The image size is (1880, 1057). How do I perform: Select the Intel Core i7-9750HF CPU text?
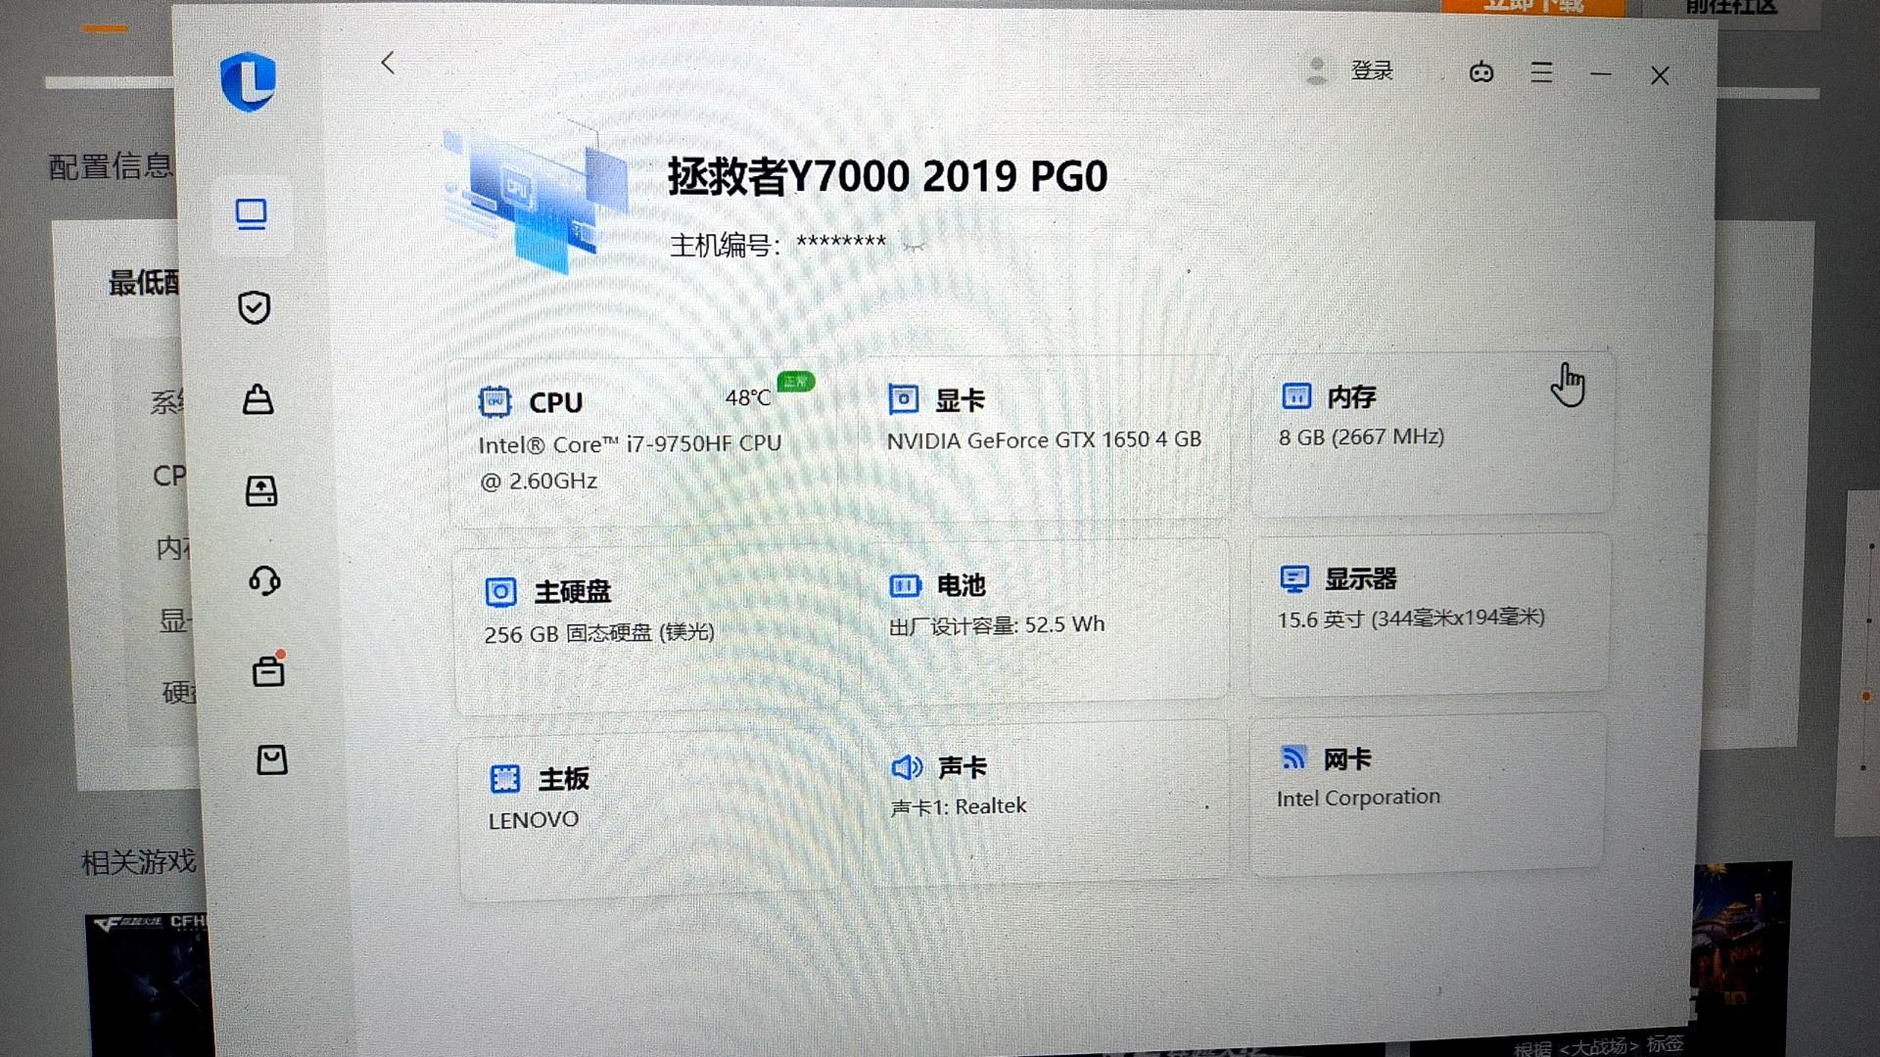pyautogui.click(x=630, y=462)
